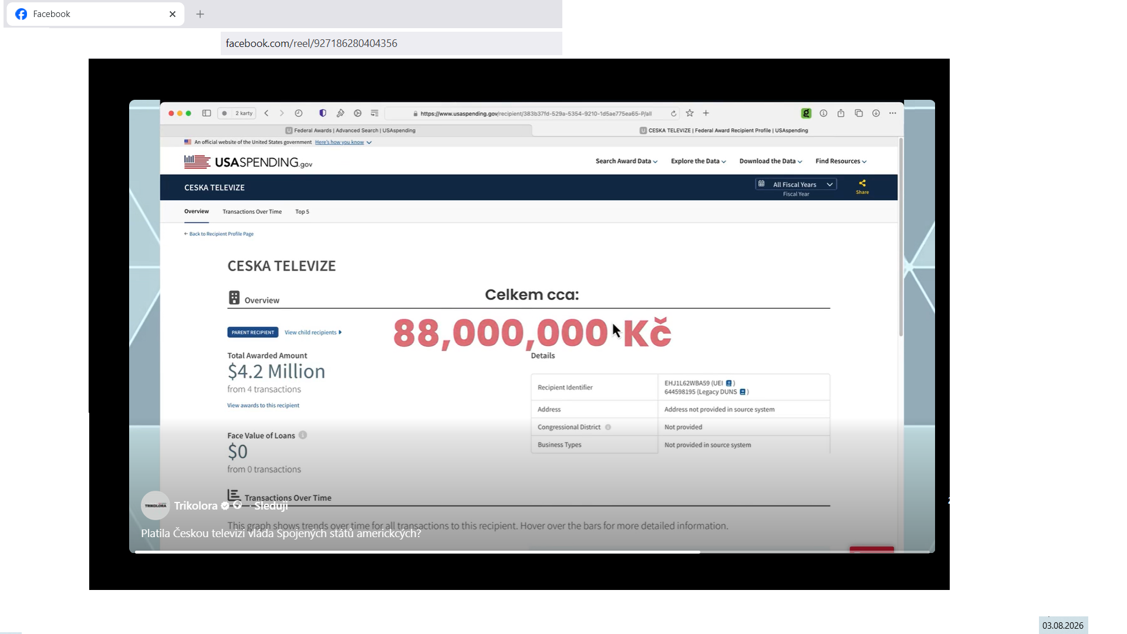The height and width of the screenshot is (634, 1127).
Task: Open the downloads icon in the toolbar
Action: tap(876, 113)
